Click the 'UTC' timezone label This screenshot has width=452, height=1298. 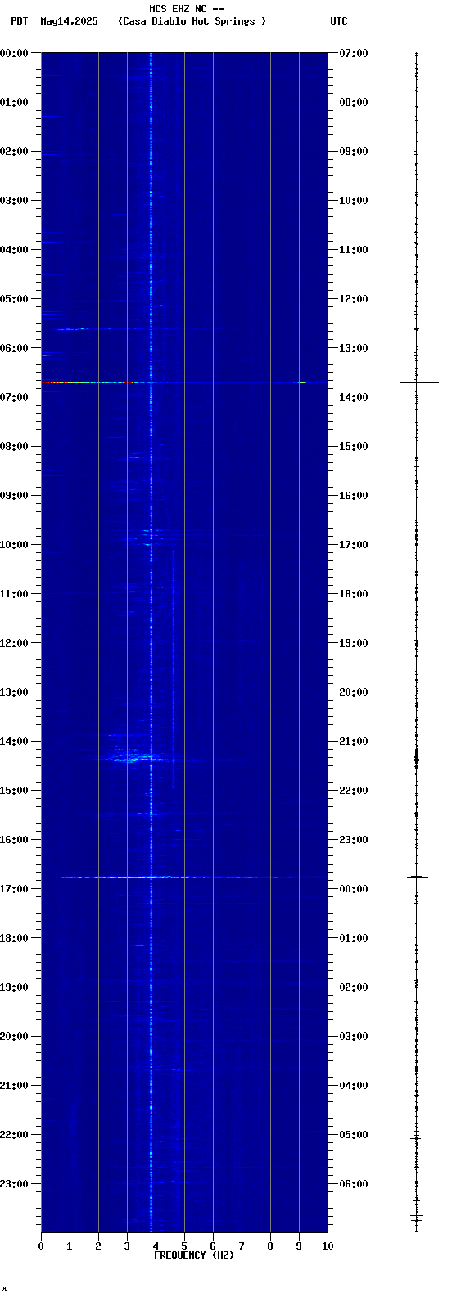(x=339, y=21)
